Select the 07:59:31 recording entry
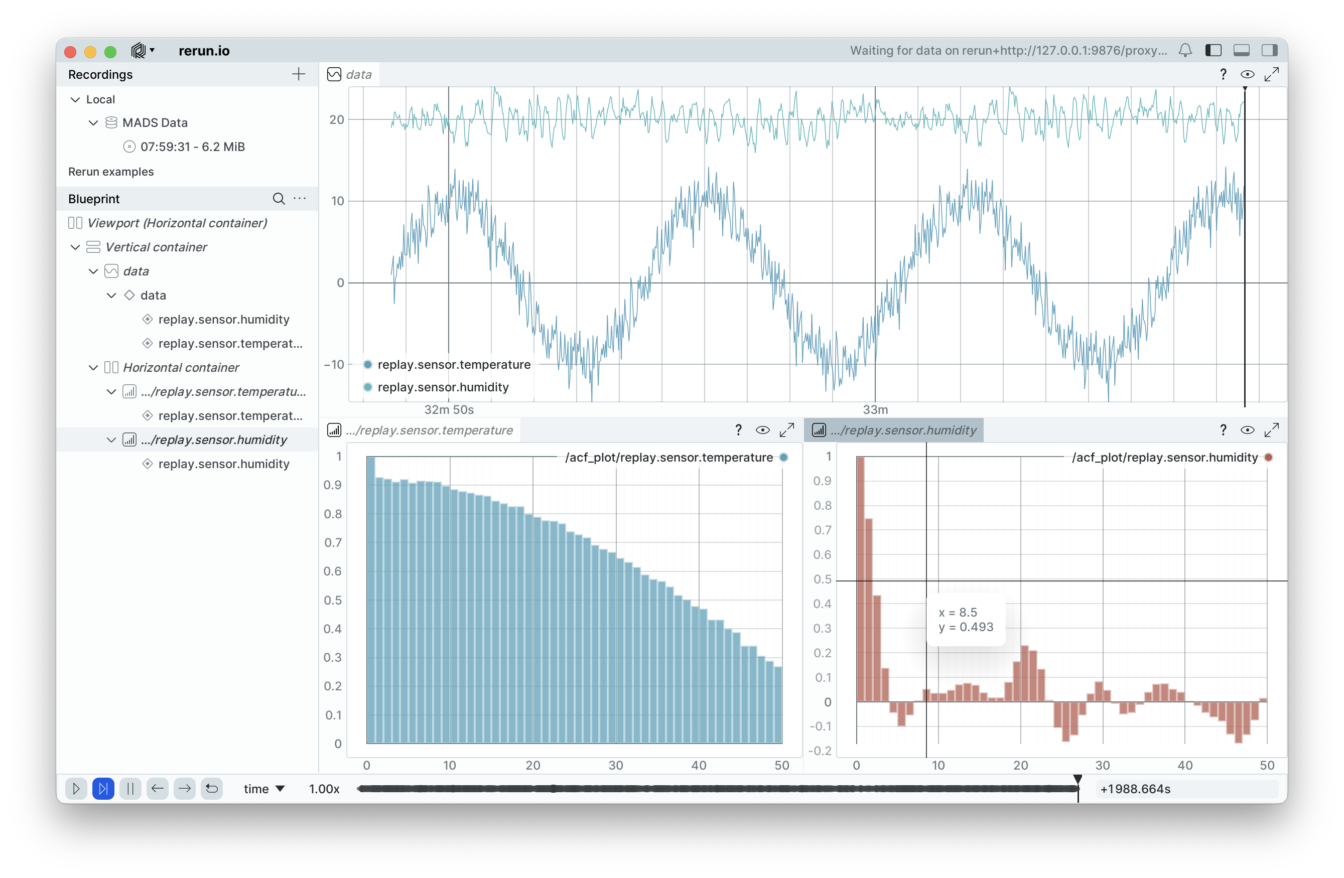1344x878 pixels. (192, 147)
